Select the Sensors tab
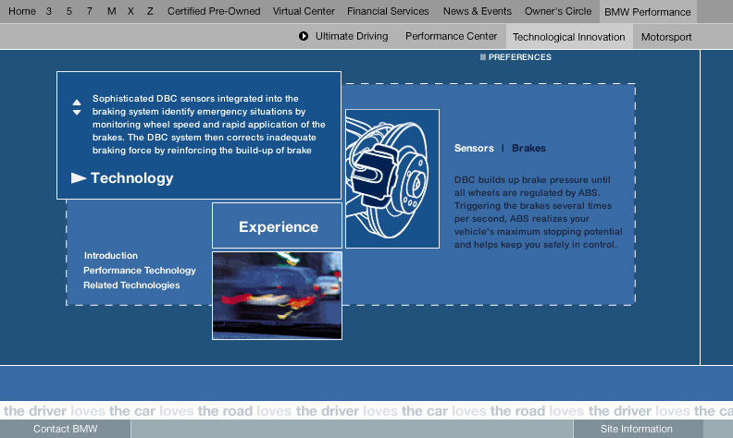 tap(474, 148)
